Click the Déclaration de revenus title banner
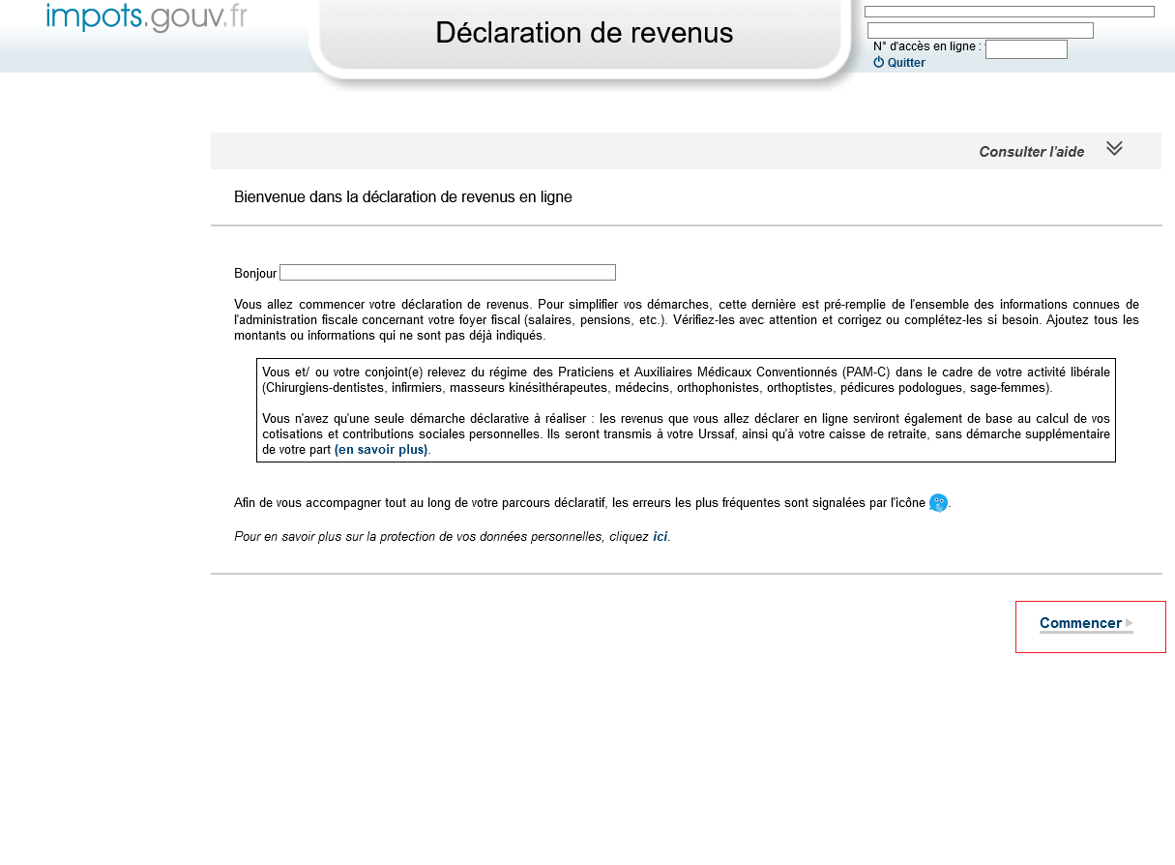The height and width of the screenshot is (865, 1175). [x=584, y=34]
